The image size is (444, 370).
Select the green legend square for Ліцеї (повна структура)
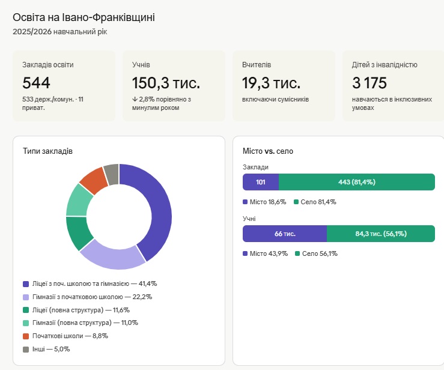(26, 310)
